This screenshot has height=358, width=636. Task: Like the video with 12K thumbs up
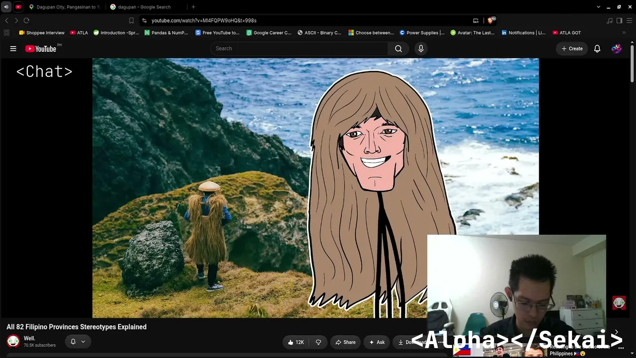coord(296,342)
